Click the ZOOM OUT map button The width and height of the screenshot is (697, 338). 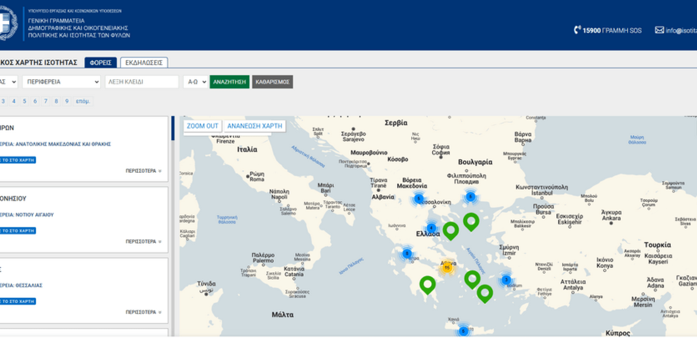pyautogui.click(x=202, y=126)
